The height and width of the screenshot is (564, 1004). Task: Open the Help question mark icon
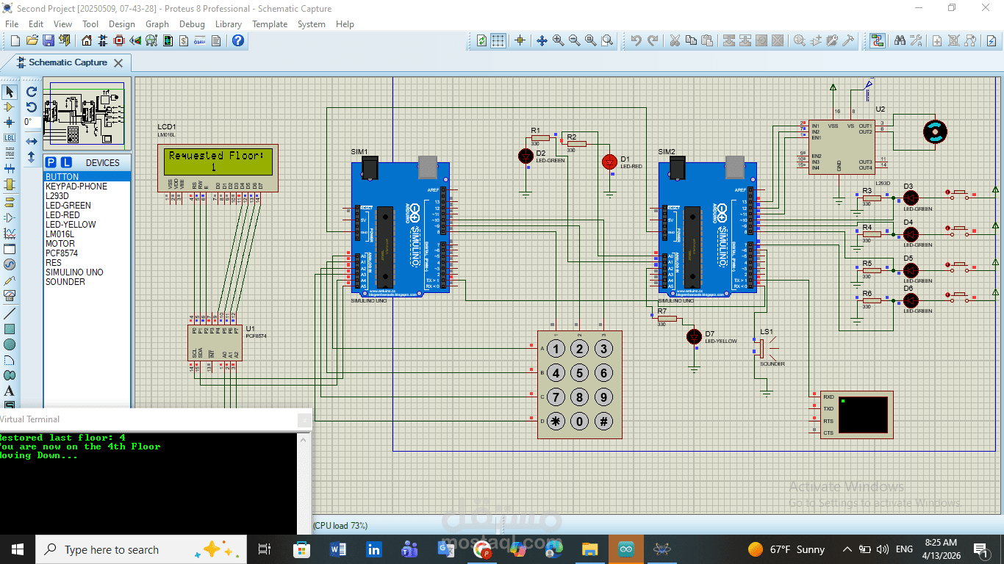click(238, 41)
